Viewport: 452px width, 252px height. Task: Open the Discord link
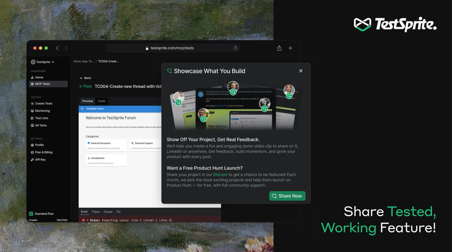coord(220,175)
